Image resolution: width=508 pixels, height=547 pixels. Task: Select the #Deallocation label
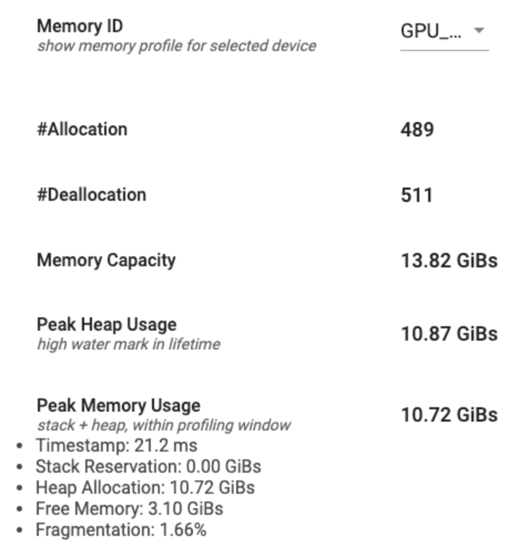point(92,195)
